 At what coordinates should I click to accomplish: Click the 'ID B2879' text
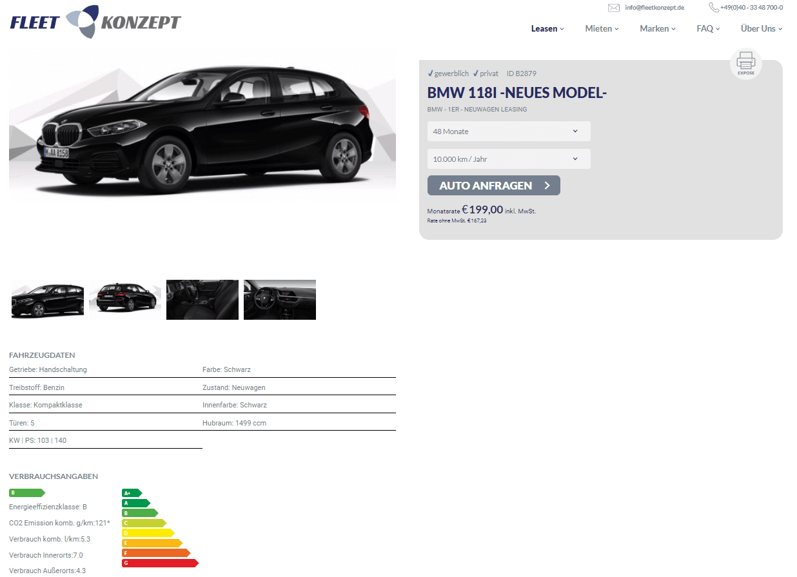[x=522, y=73]
